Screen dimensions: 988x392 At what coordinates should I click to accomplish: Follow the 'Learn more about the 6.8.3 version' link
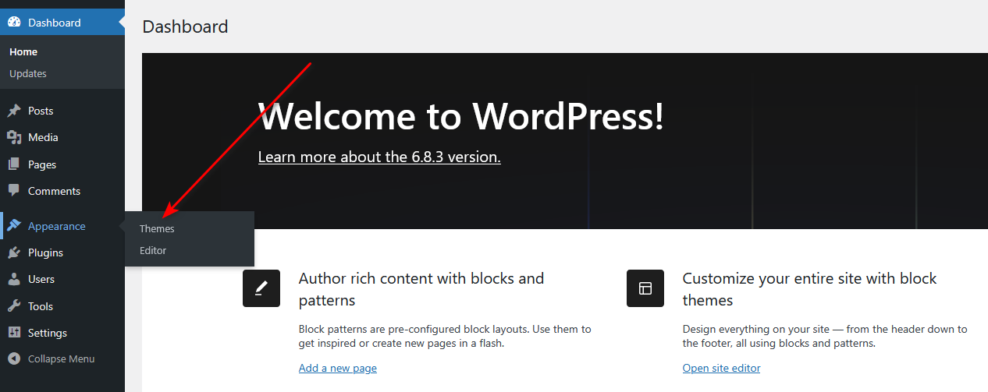click(x=379, y=157)
